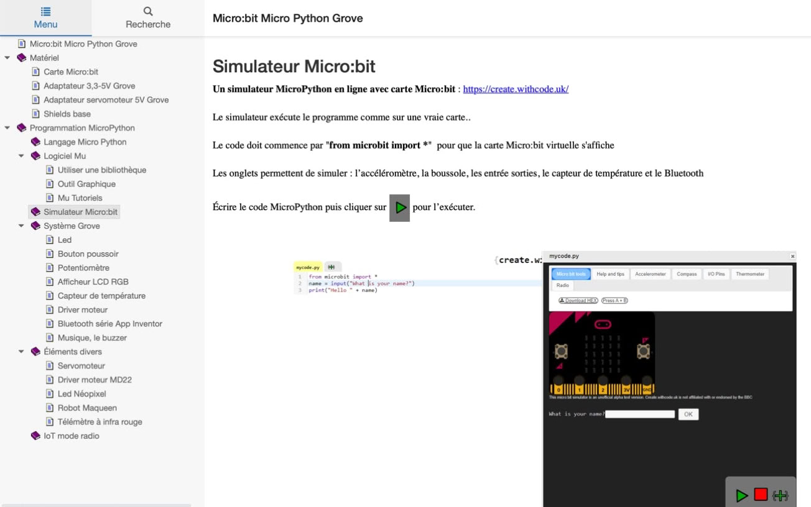Click the 'What is your name?' input field
This screenshot has width=811, height=507.
(x=639, y=414)
